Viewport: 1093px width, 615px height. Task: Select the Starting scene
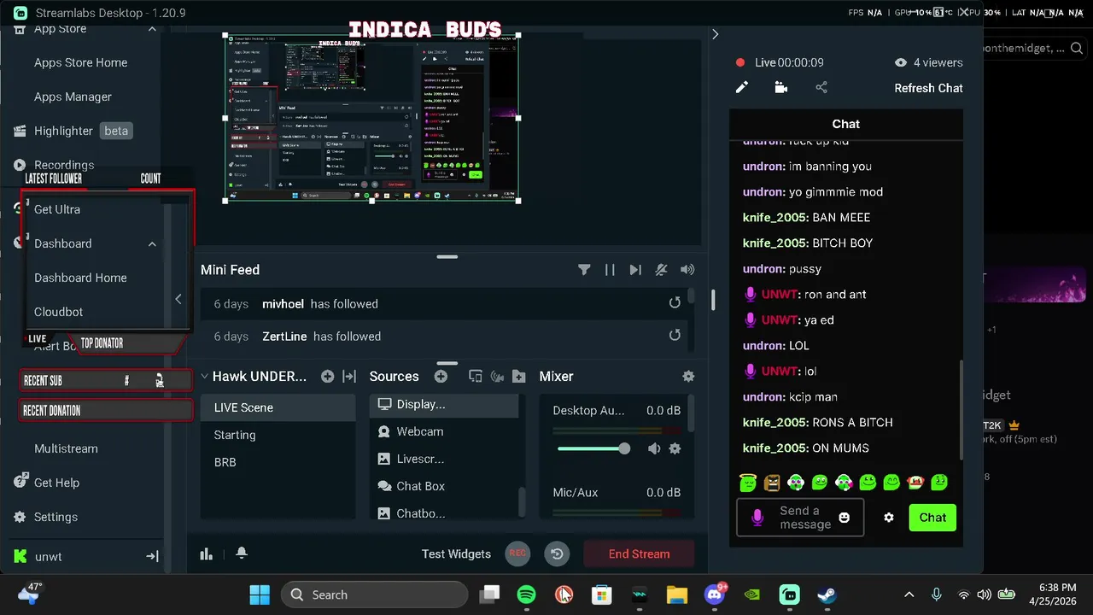click(x=278, y=435)
